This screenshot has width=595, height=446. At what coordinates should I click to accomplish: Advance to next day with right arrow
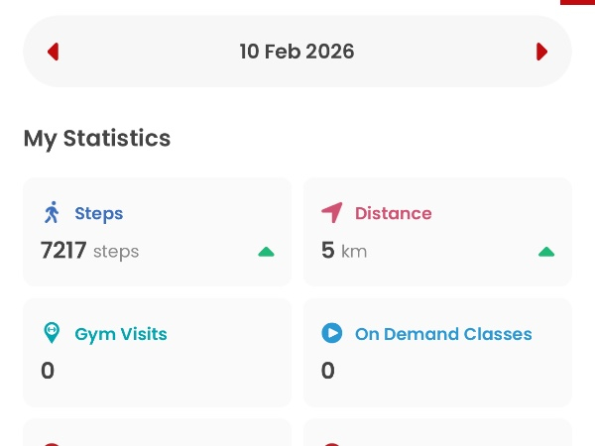tap(541, 52)
